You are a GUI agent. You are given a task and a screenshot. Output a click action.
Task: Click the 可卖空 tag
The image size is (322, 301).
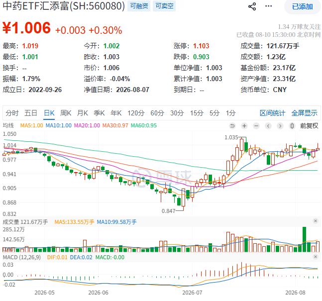point(164,6)
